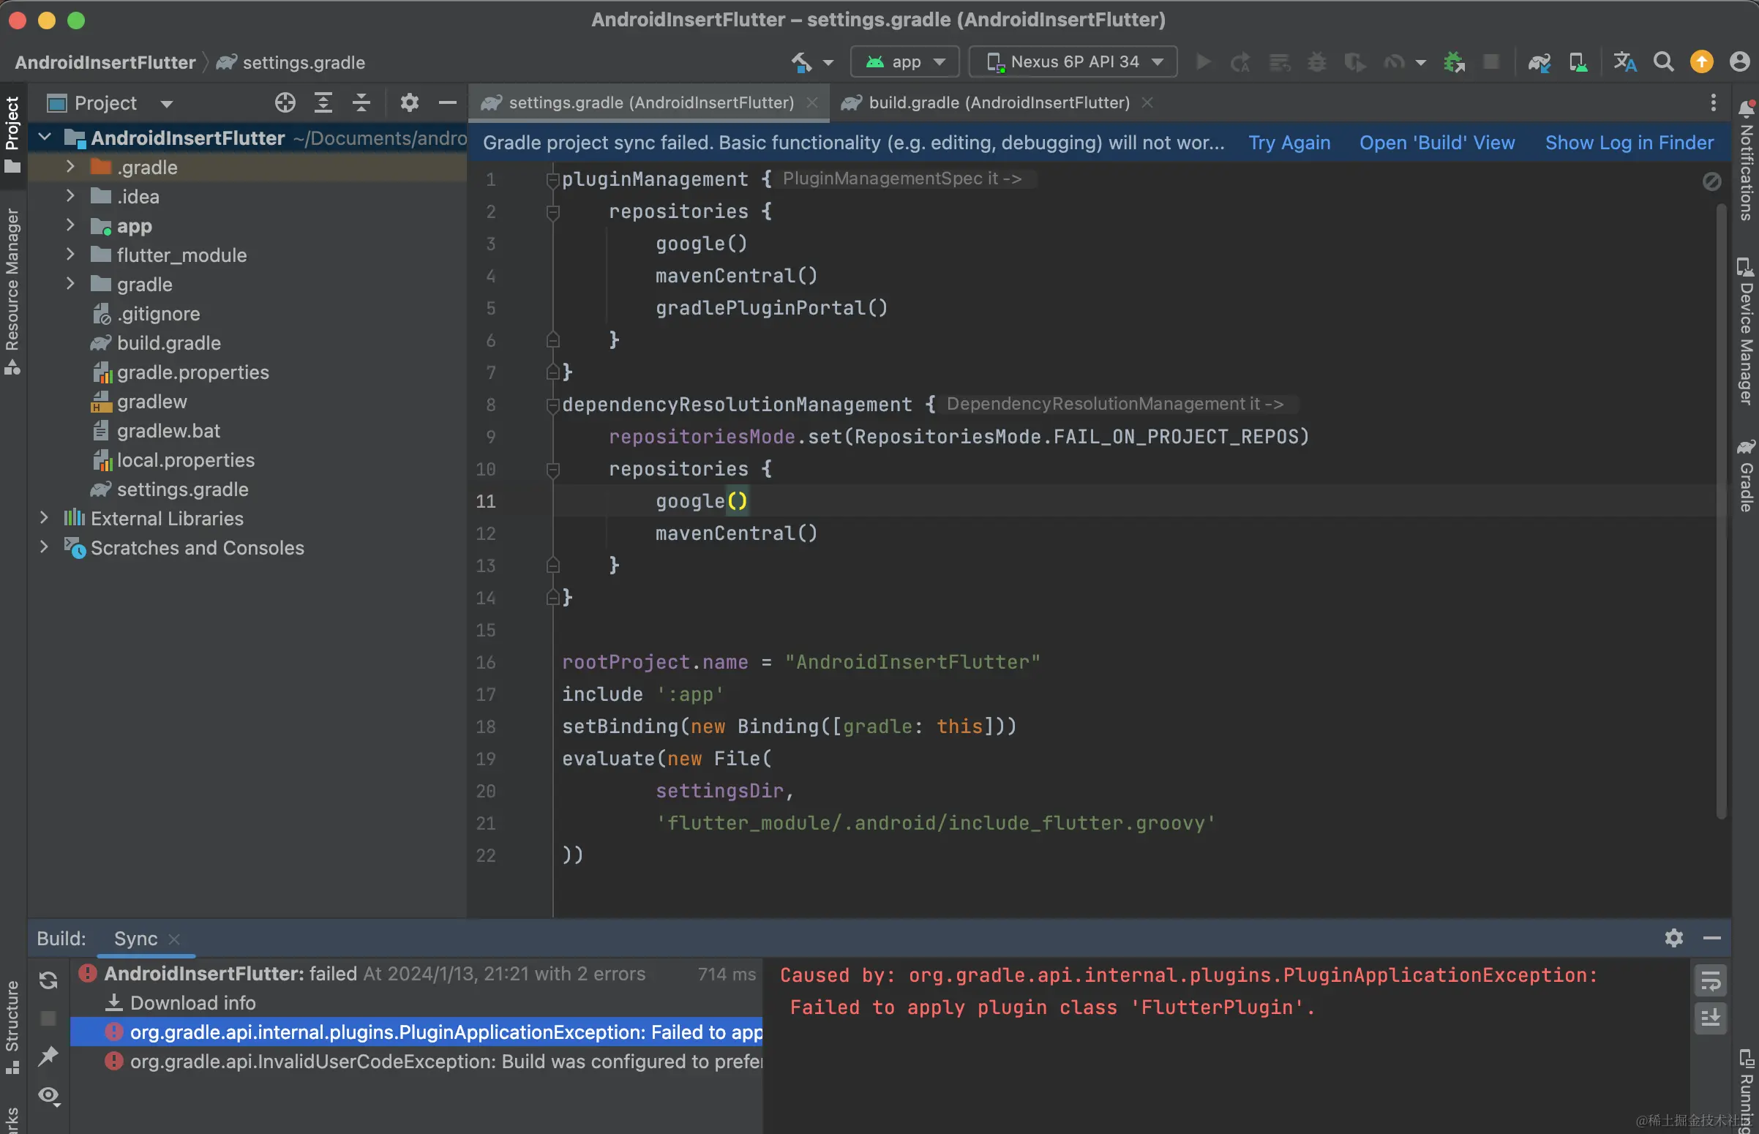Open the app run configuration dropdown
The height and width of the screenshot is (1134, 1759).
(904, 63)
